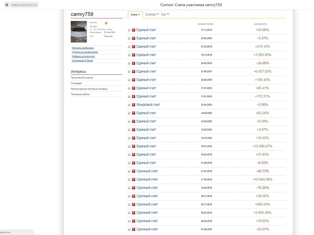Click red P icon beside Фондовый счет
The image size is (314, 235).
coord(133,105)
